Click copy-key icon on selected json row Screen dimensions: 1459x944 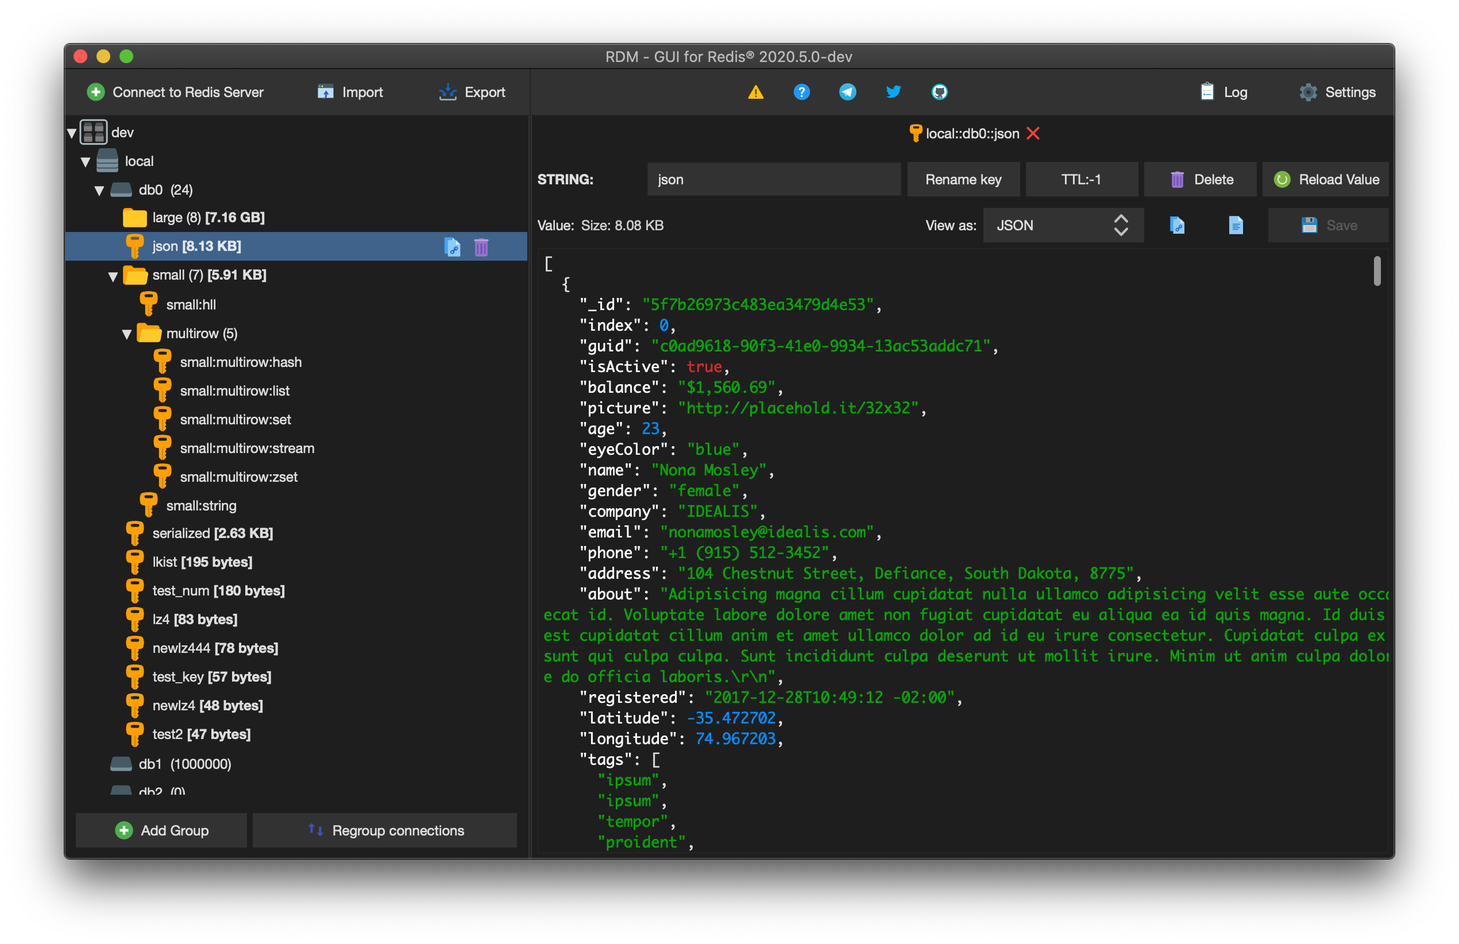(x=452, y=246)
